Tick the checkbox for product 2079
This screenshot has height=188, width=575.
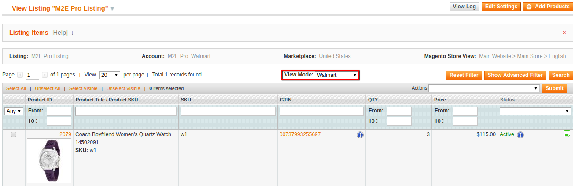[14, 135]
